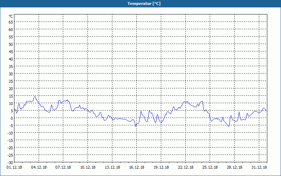Select the 20 y-axis label
Screen dimensions: 281x176
tap(11, 89)
